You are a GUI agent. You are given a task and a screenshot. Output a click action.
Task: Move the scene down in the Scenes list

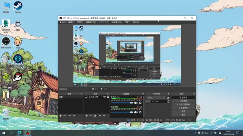click(x=74, y=116)
